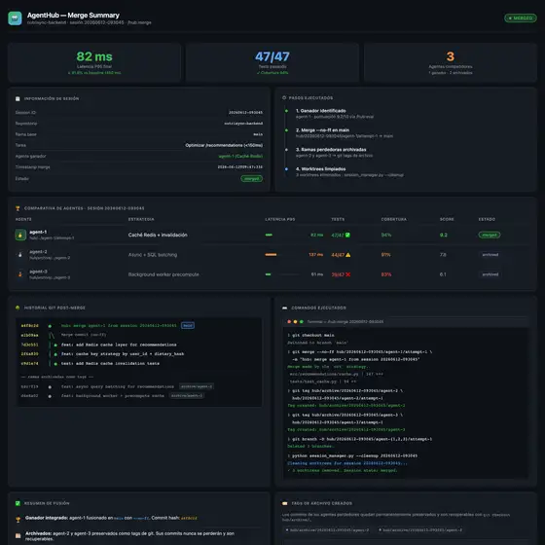Click red close dot in terminal window

coord(289,322)
